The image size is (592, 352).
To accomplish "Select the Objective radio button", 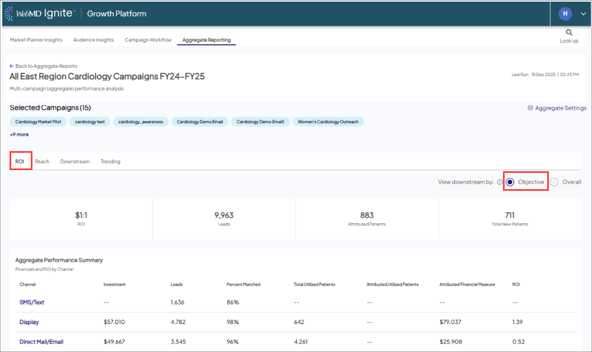I will point(510,182).
